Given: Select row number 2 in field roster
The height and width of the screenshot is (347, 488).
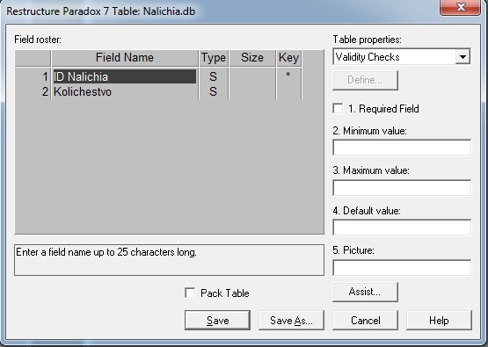Looking at the screenshot, I should click(33, 91).
